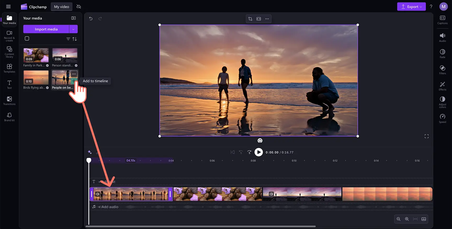Open the Templates tab

(x=9, y=68)
